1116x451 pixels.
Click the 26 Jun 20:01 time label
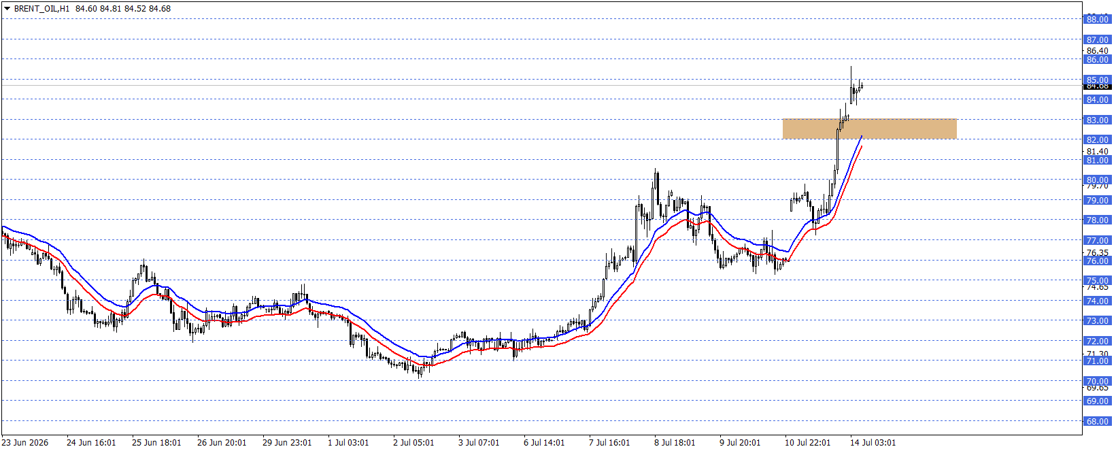[222, 443]
